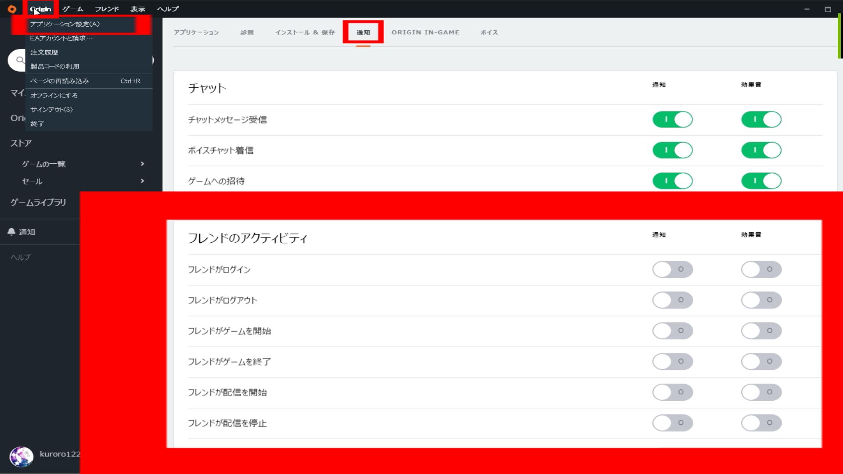The height and width of the screenshot is (474, 843).
Task: Click the search magnifier icon
Action: (x=20, y=60)
